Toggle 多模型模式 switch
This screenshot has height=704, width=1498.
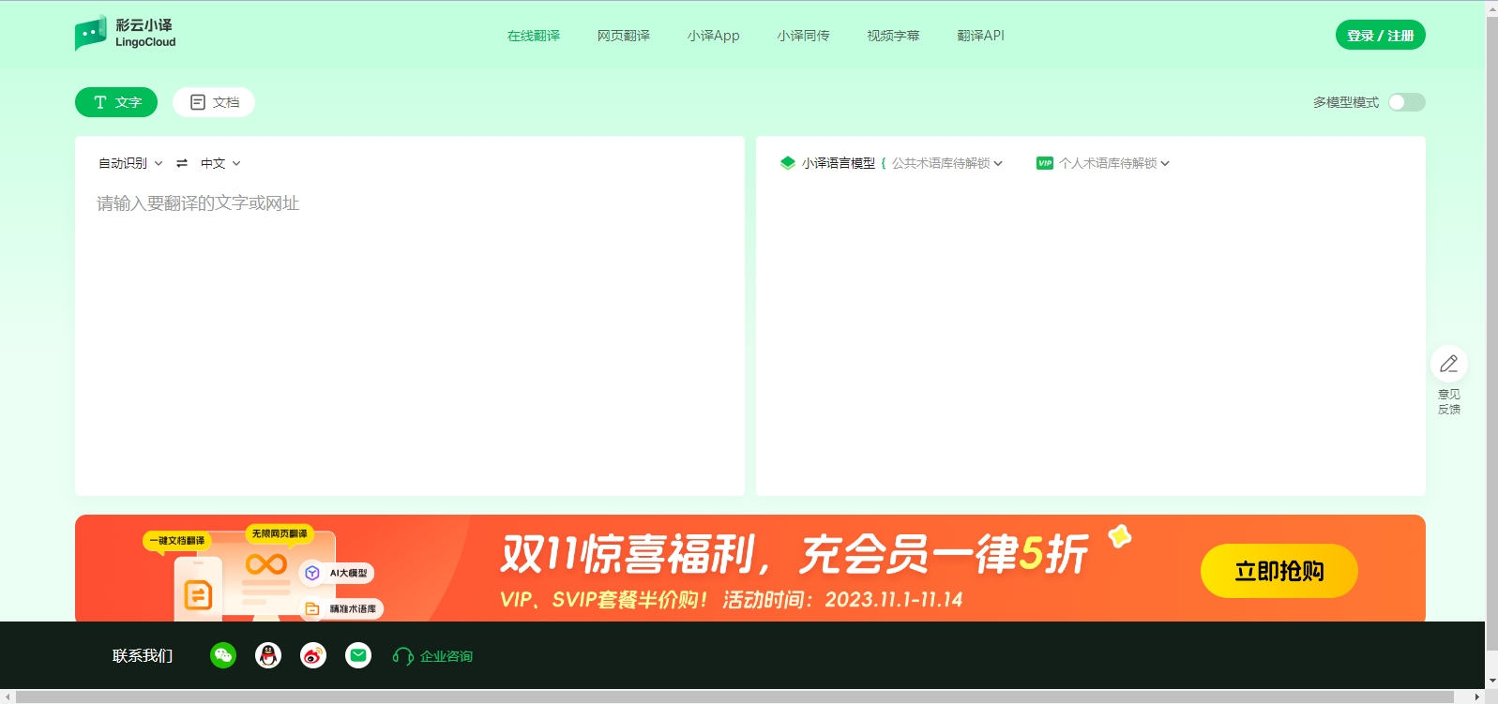click(1407, 102)
